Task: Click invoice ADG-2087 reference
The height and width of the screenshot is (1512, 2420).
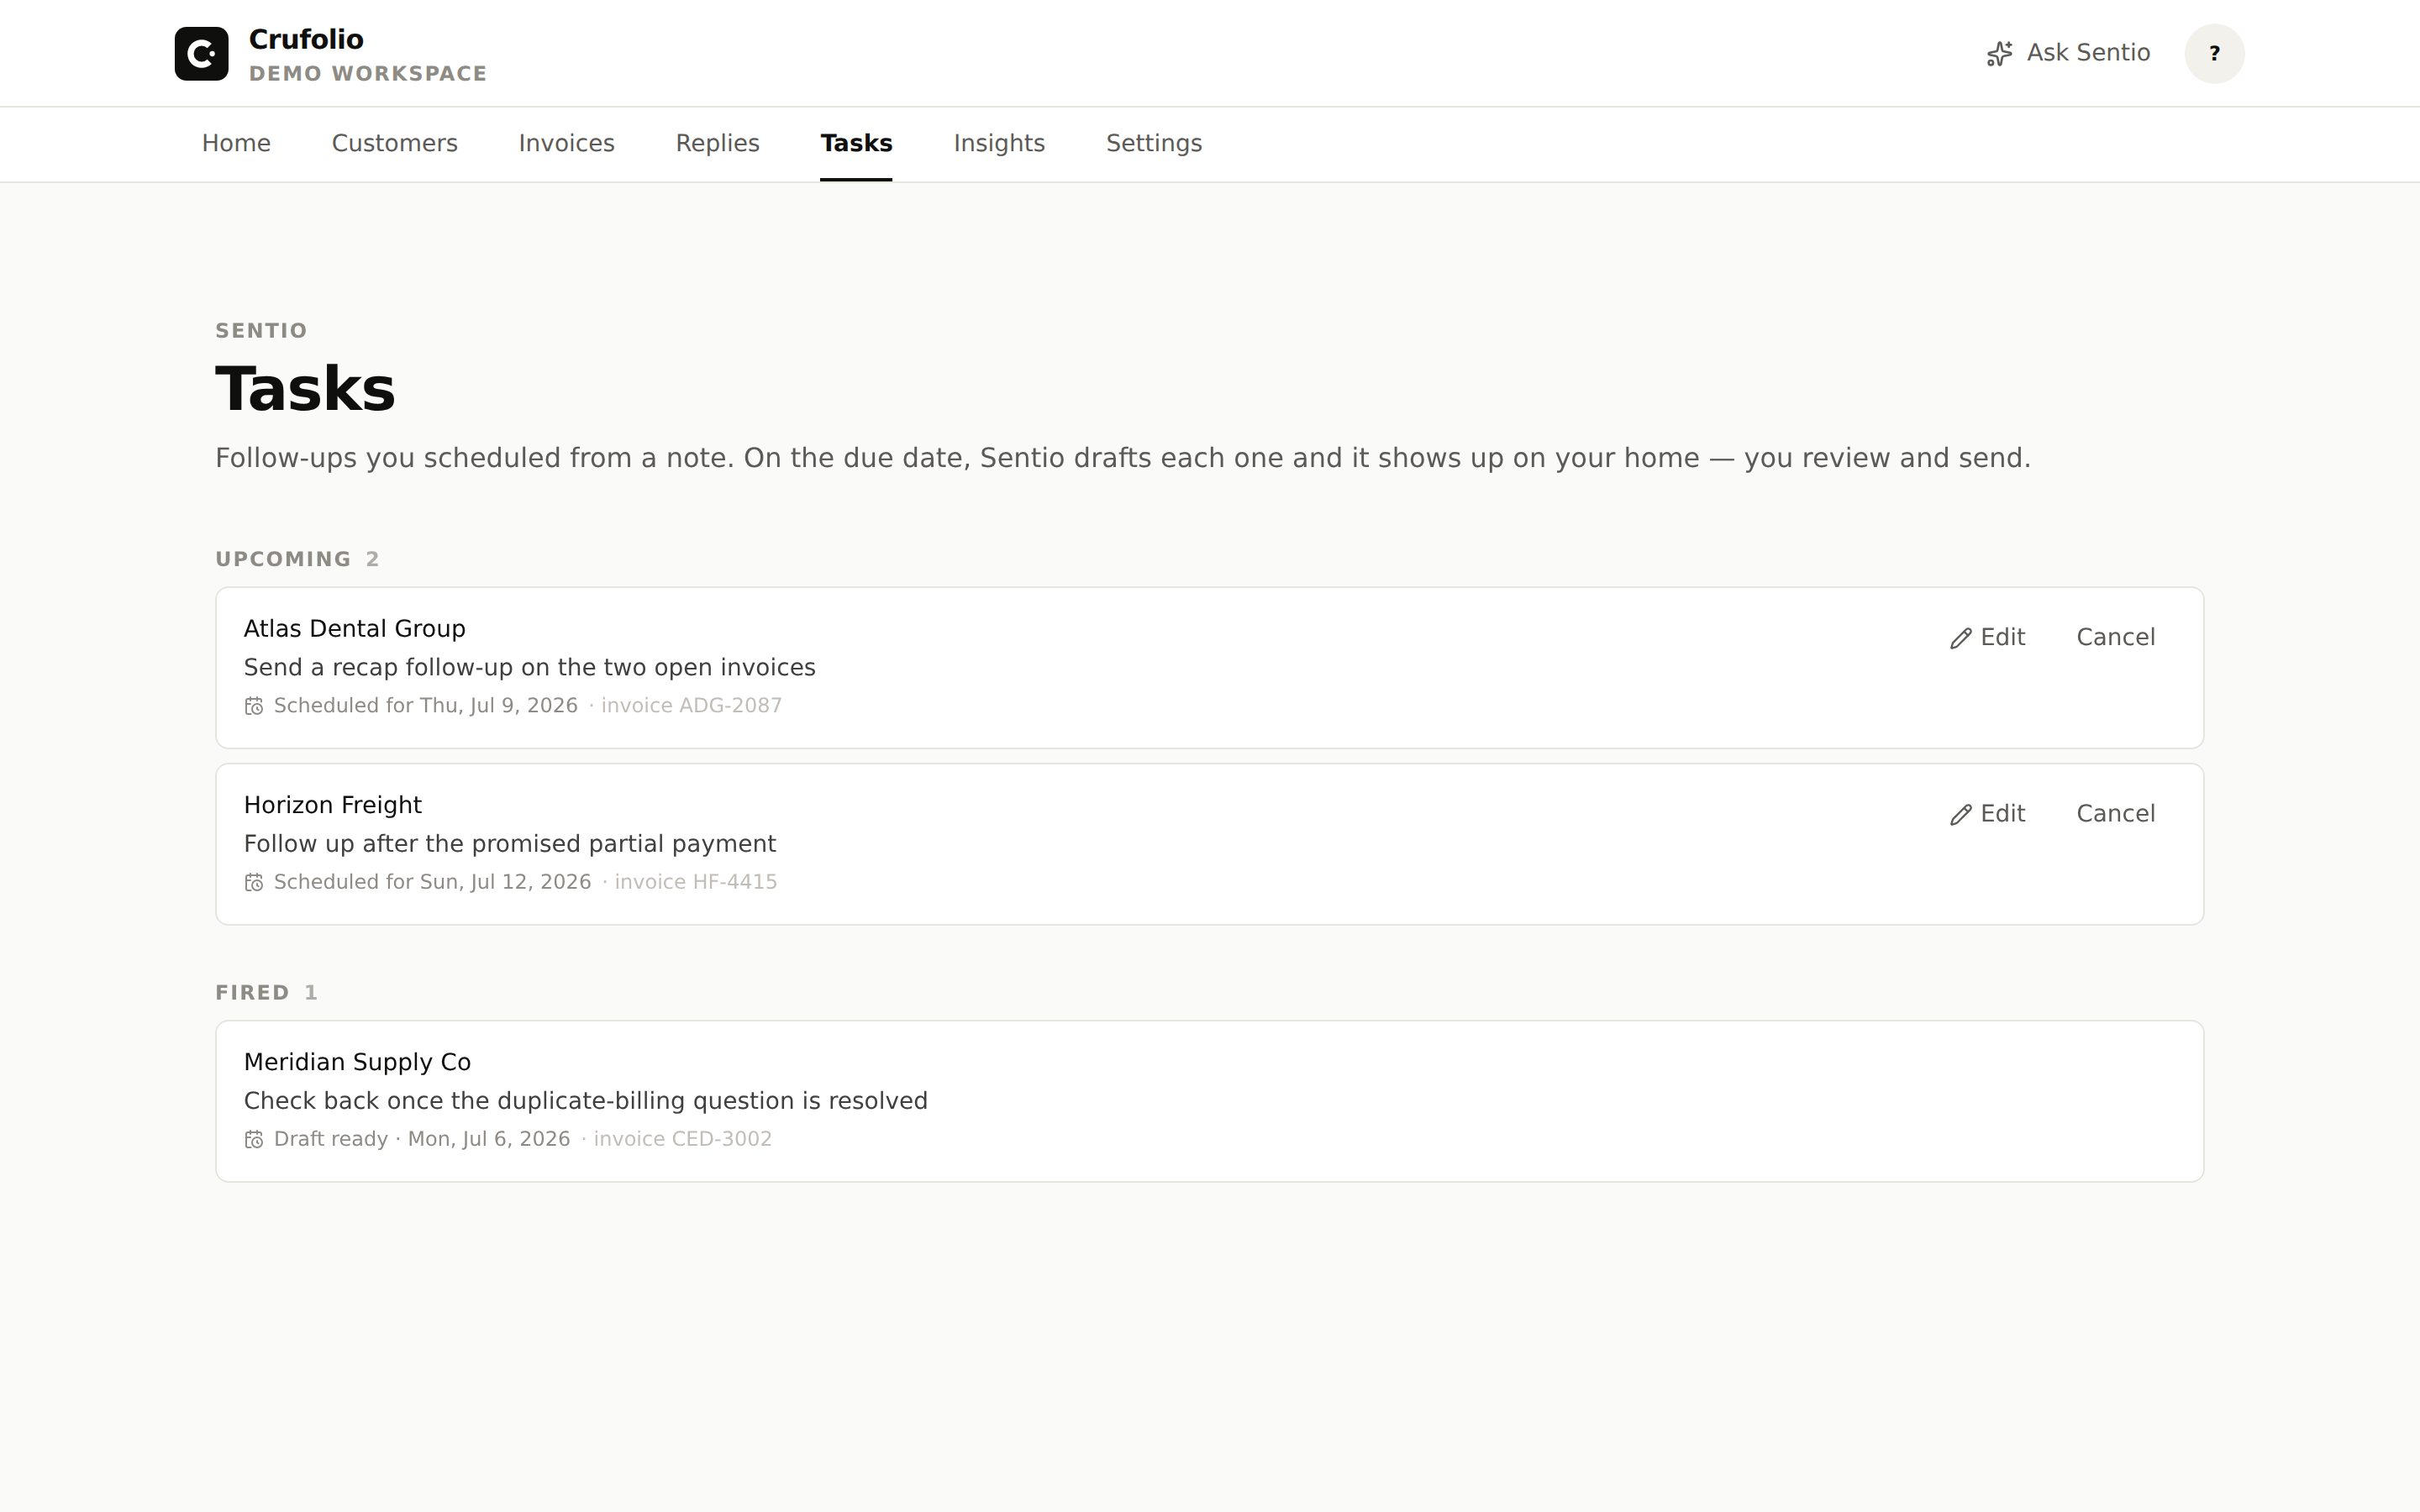Action: (691, 705)
